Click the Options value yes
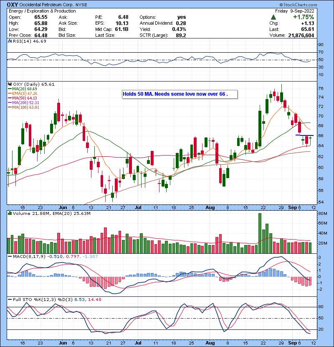 (x=182, y=17)
